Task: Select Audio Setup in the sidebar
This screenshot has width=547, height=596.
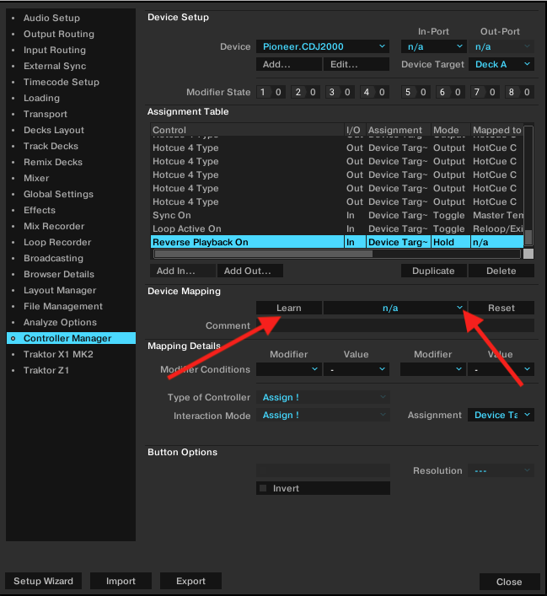Action: point(51,18)
